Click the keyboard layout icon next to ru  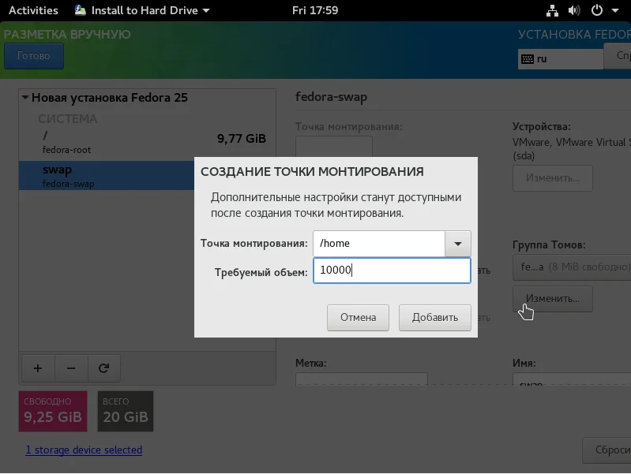click(528, 59)
